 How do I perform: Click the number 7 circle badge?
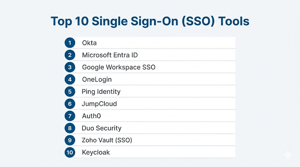(x=70, y=116)
